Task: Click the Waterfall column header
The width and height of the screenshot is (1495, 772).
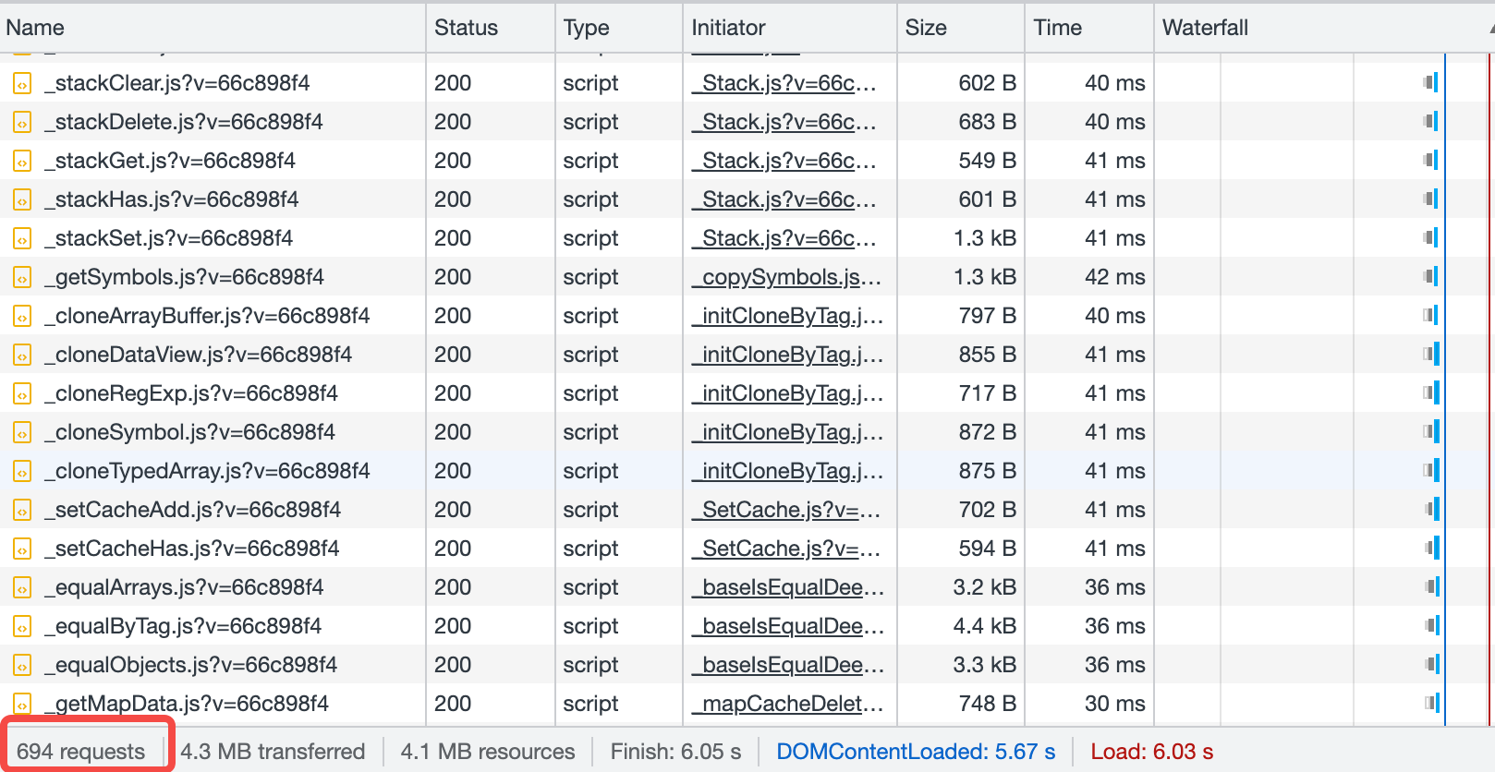Action: 1205,28
